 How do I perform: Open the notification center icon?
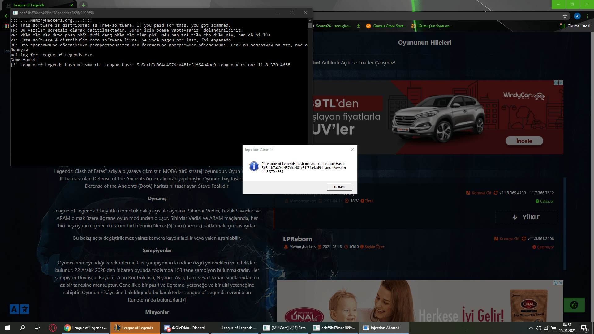[584, 328]
